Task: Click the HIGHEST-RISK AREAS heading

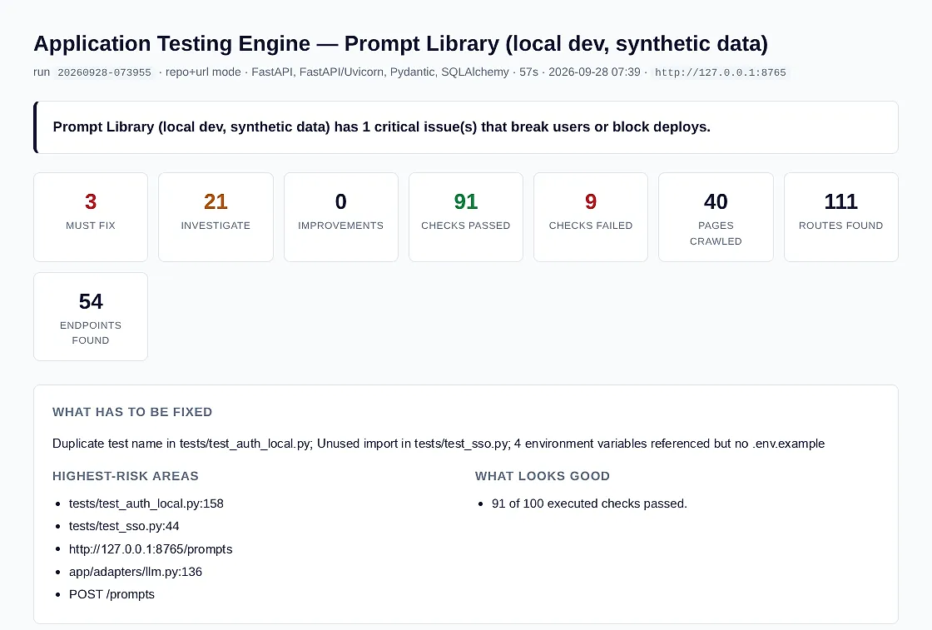Action: click(126, 476)
